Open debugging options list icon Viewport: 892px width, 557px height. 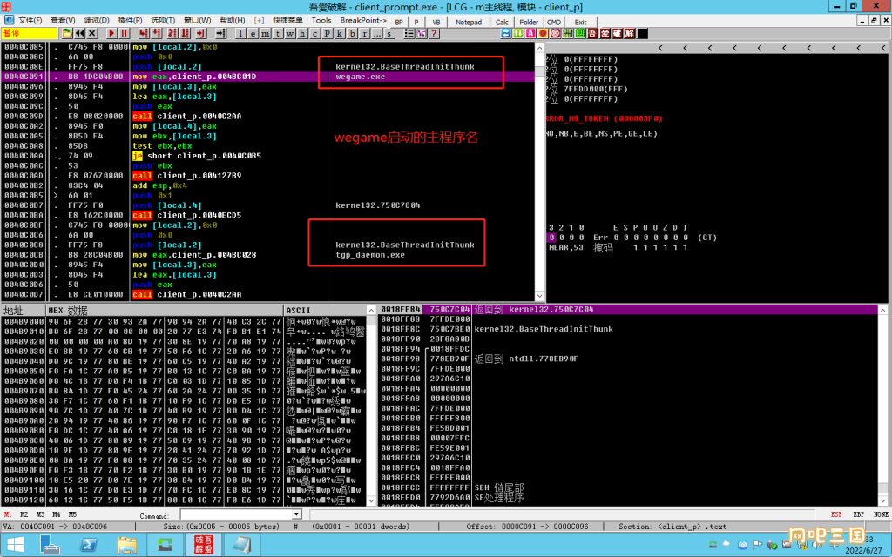pyautogui.click(x=409, y=34)
